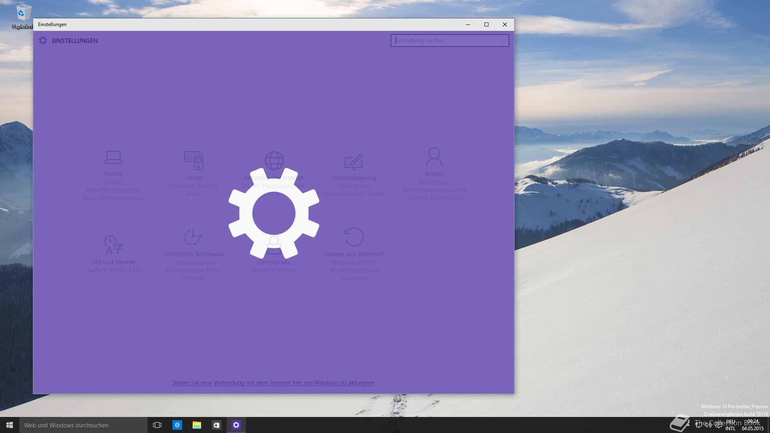Click the network icon in system tray

(698, 425)
